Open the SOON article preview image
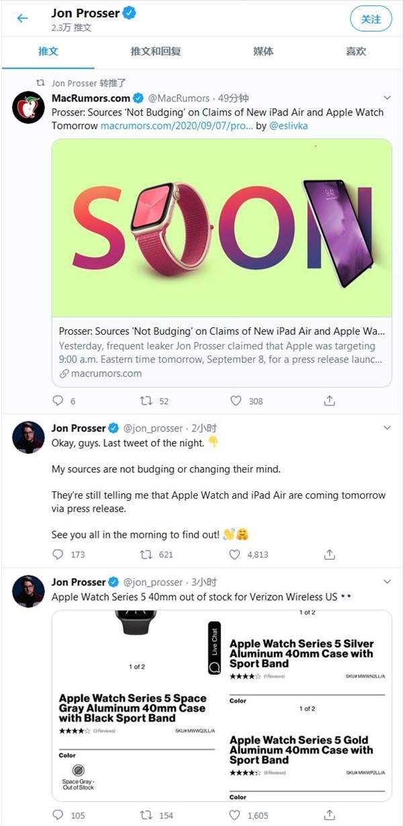 tap(222, 228)
